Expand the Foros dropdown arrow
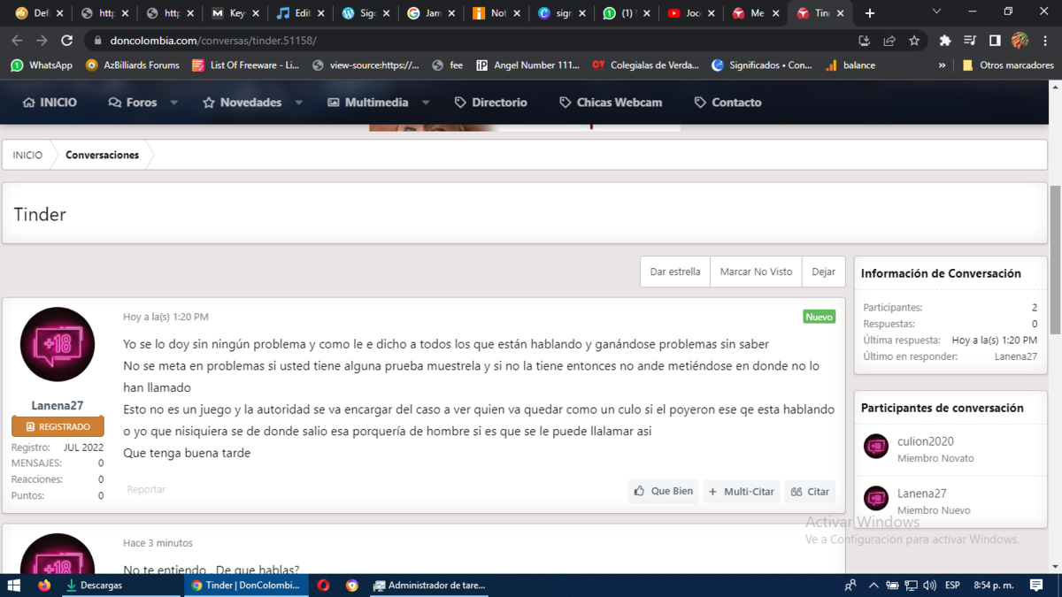 174,103
